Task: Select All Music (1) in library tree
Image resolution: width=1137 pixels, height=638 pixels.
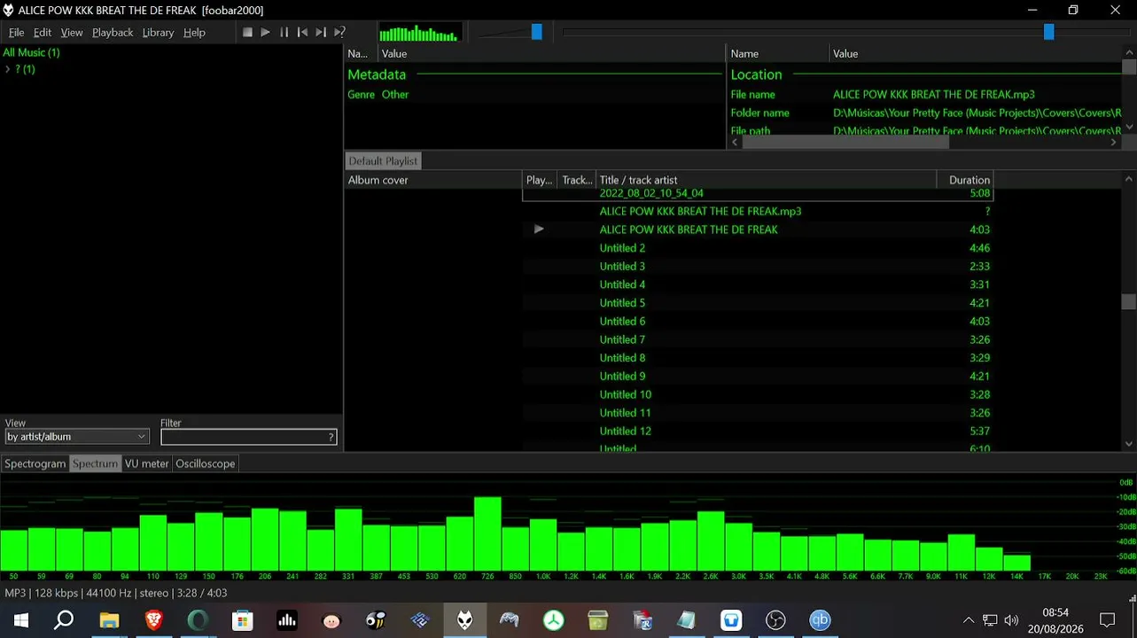Action: 31,52
